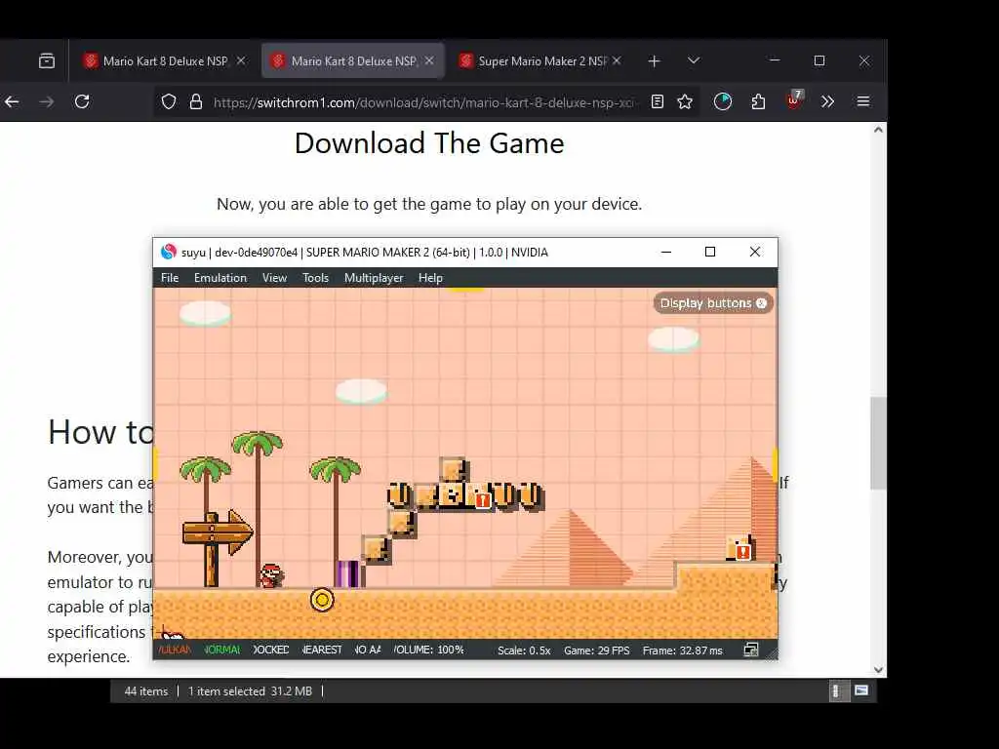Screen dimensions: 999x749
Task: Open the suyu File menu
Action: pyautogui.click(x=170, y=278)
